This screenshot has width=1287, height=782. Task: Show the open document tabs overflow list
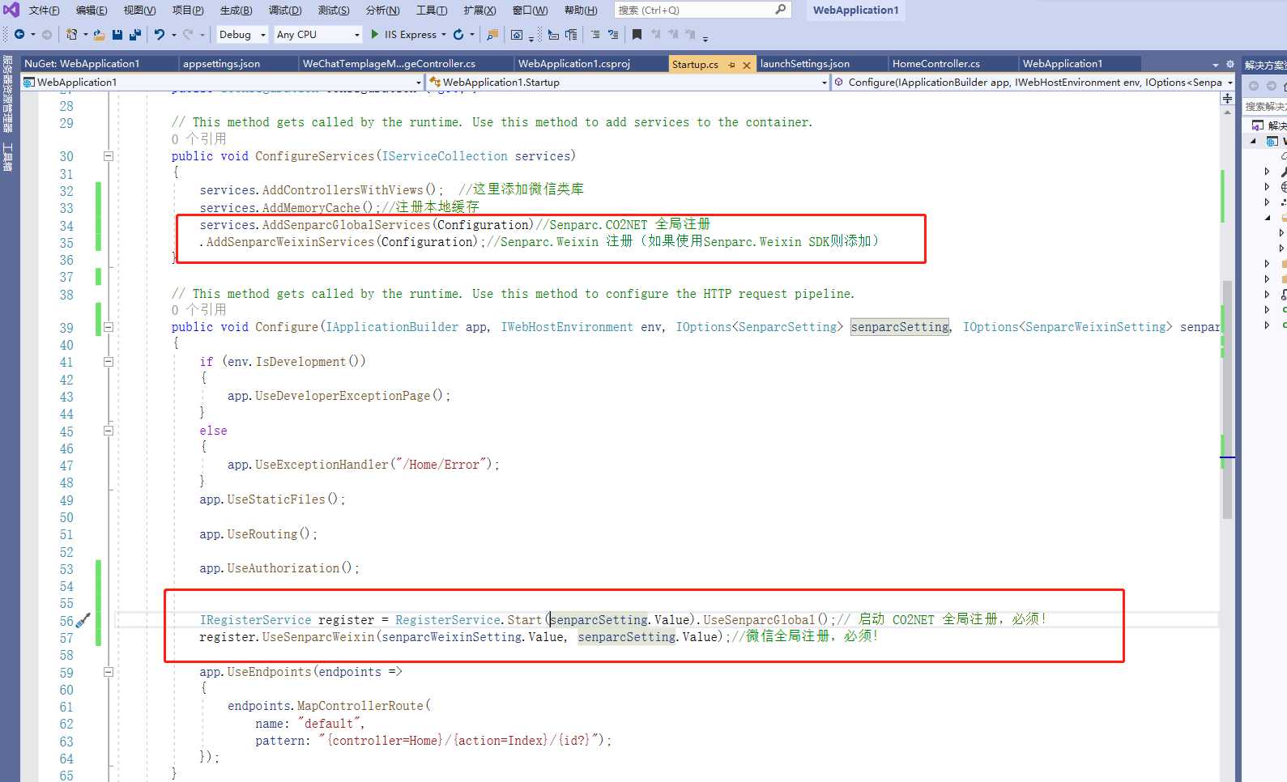click(x=1215, y=64)
